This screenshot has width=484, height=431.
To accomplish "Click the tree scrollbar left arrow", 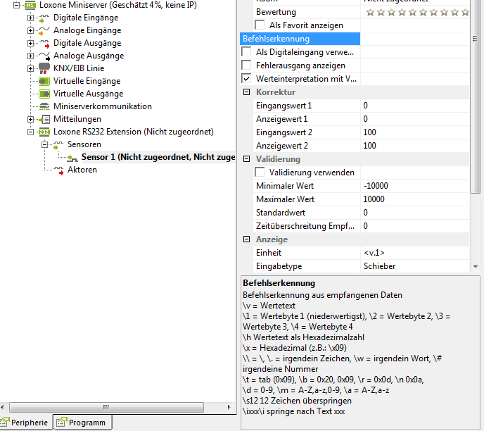I will [3, 407].
